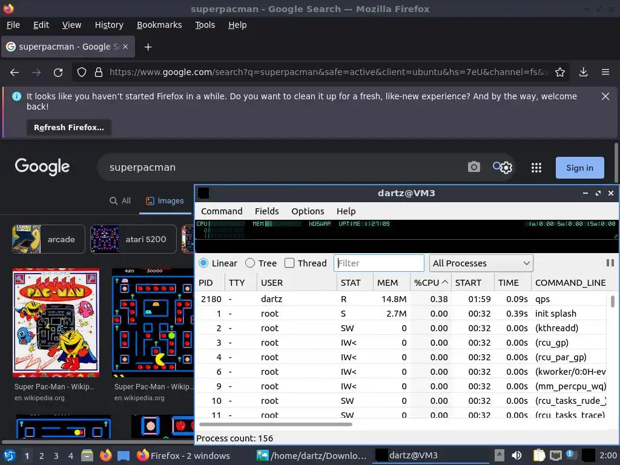Open the LXQt start menu icon

(10, 455)
